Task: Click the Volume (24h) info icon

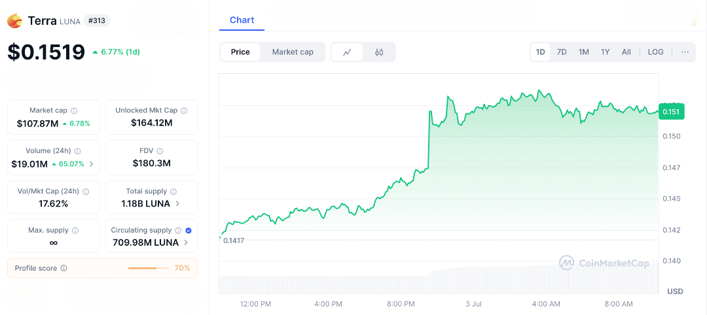Action: tap(78, 152)
